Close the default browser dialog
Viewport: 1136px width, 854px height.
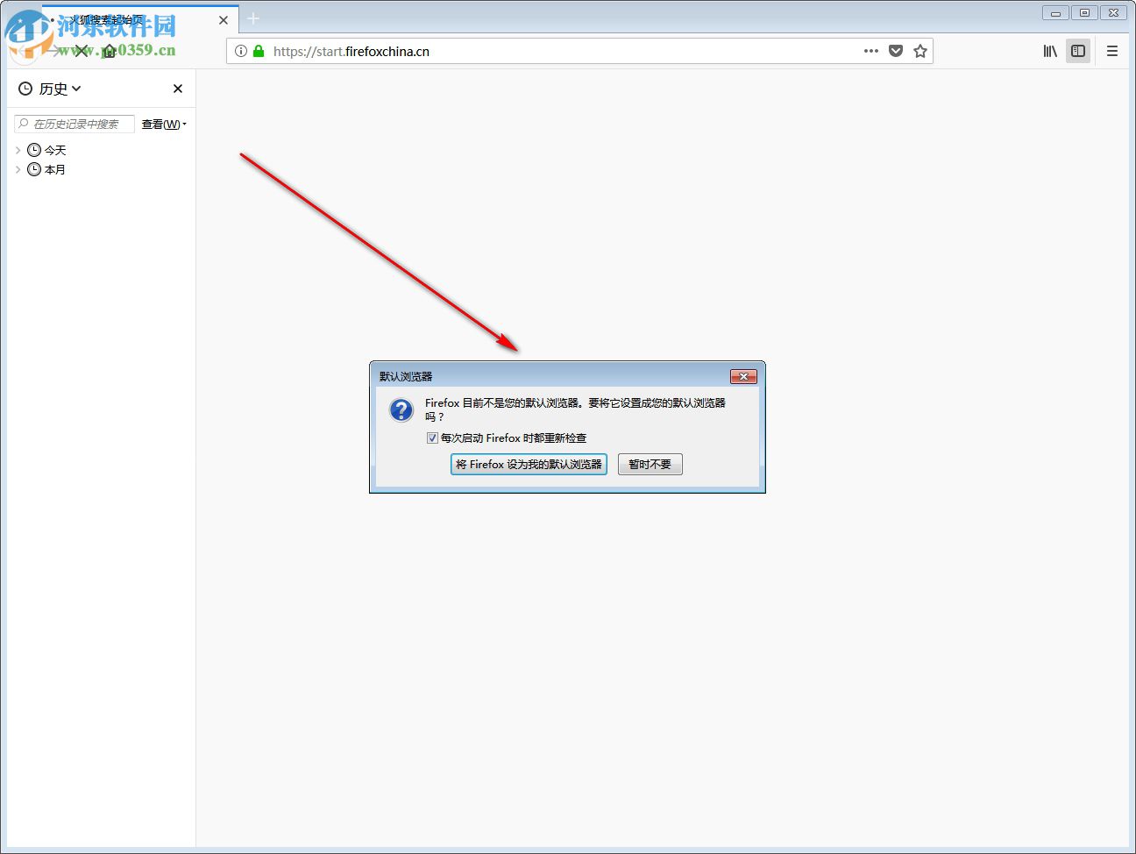click(743, 375)
